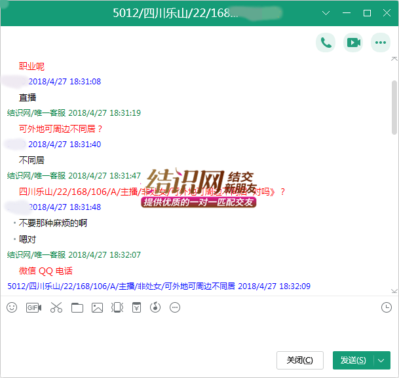Click the red envelope icon

coord(136,307)
